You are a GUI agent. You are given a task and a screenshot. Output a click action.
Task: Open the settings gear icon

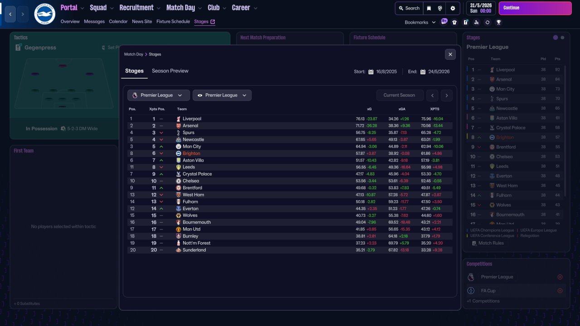pyautogui.click(x=453, y=8)
